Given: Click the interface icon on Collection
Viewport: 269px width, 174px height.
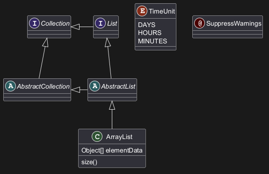Looking at the screenshot, I should coord(34,23).
